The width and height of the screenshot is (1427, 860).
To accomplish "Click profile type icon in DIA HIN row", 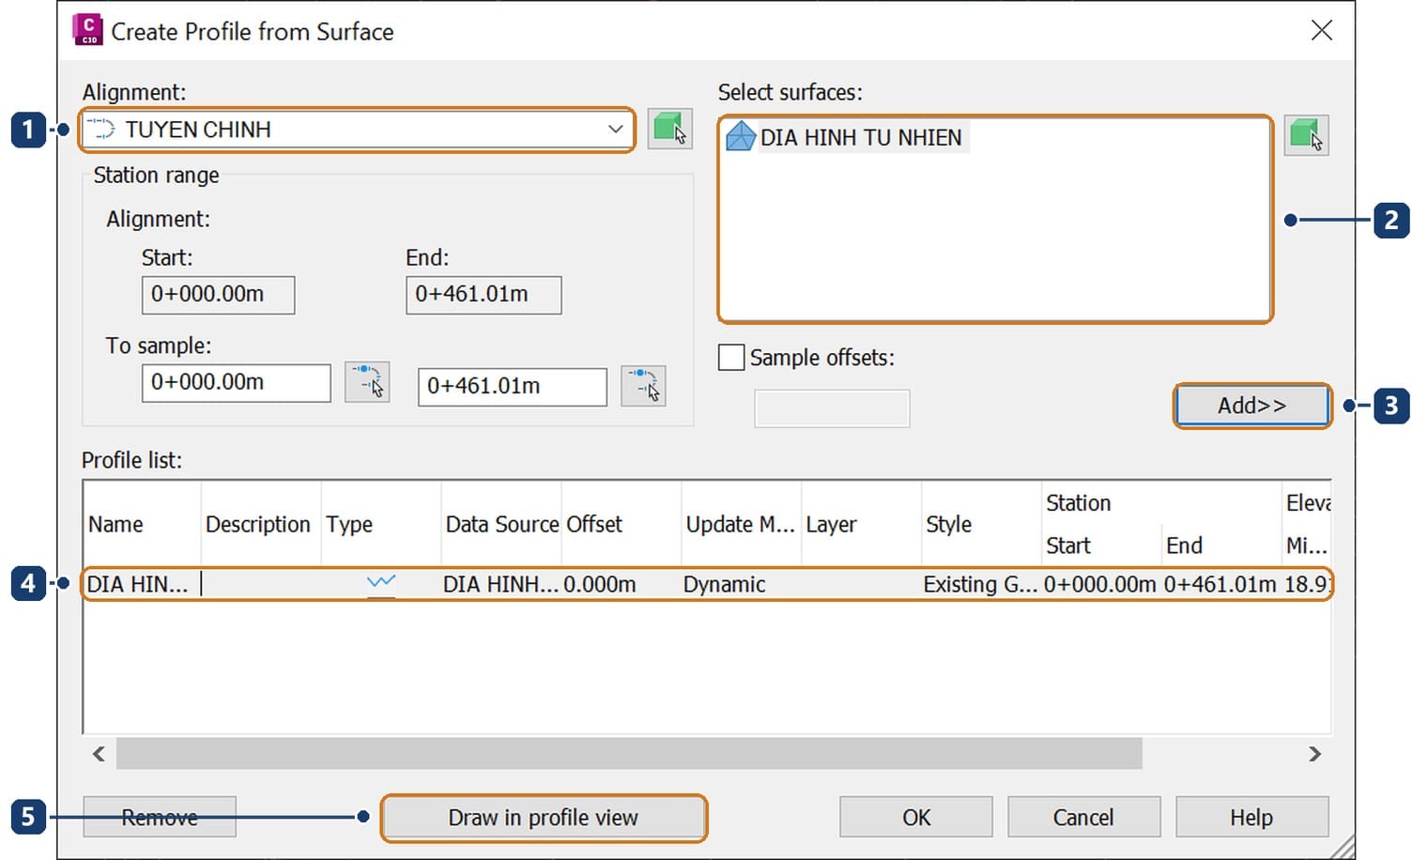I will (380, 583).
